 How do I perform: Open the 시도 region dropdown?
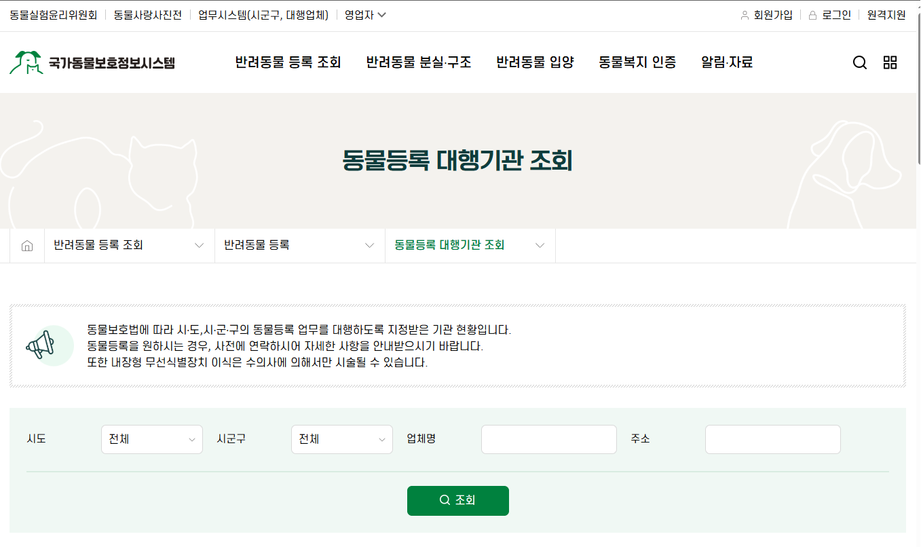151,439
